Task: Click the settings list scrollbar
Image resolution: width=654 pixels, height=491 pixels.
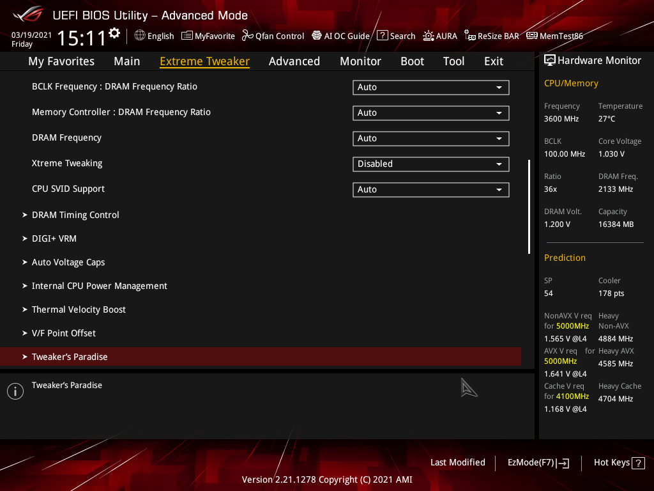Action: [x=529, y=207]
